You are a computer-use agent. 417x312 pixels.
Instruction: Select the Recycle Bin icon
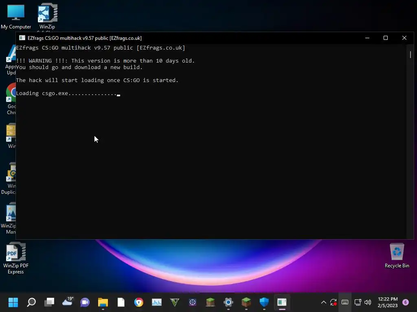[x=397, y=256]
